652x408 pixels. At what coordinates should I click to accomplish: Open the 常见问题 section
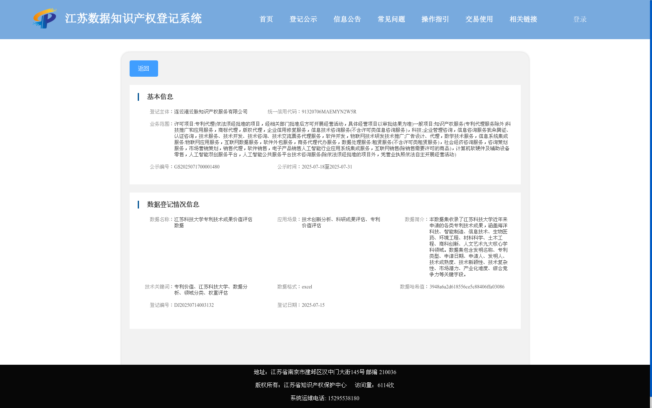coord(391,19)
